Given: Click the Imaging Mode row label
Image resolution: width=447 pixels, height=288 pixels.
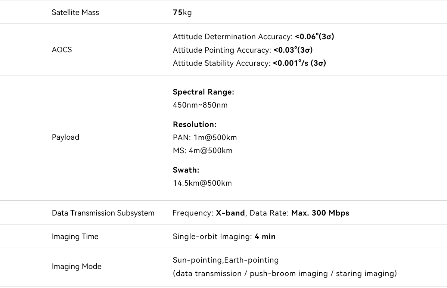Looking at the screenshot, I should click(76, 266).
